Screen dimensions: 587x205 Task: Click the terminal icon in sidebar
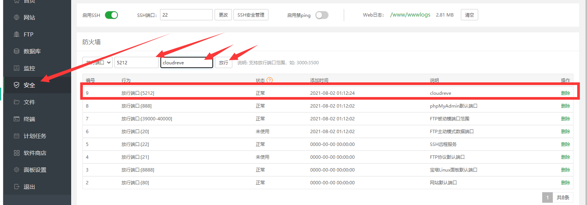click(17, 119)
